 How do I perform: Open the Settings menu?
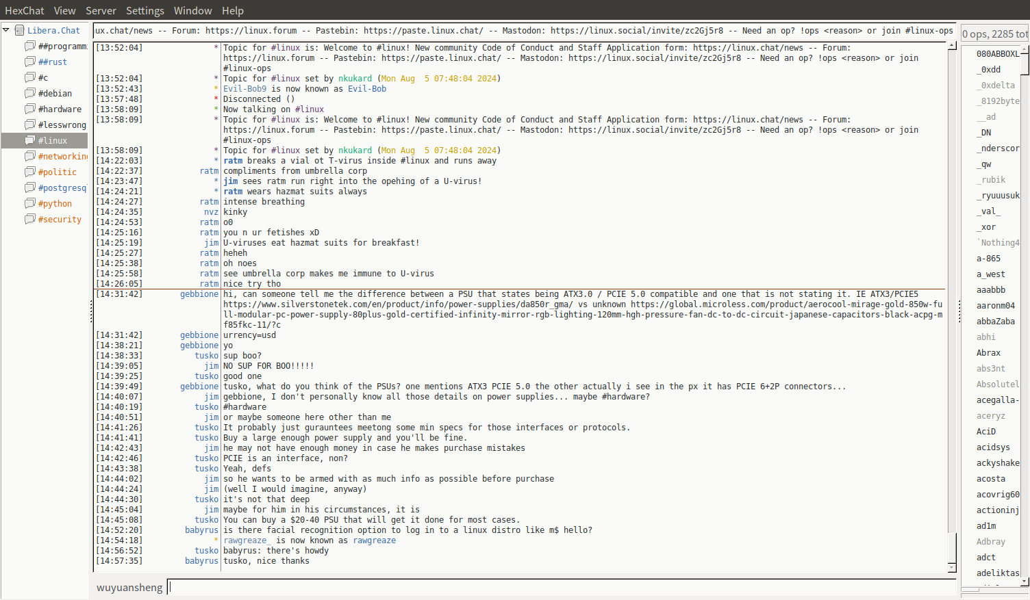tap(145, 11)
